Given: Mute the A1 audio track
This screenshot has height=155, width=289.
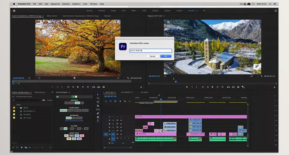Looking at the screenshot, I should tap(121, 138).
